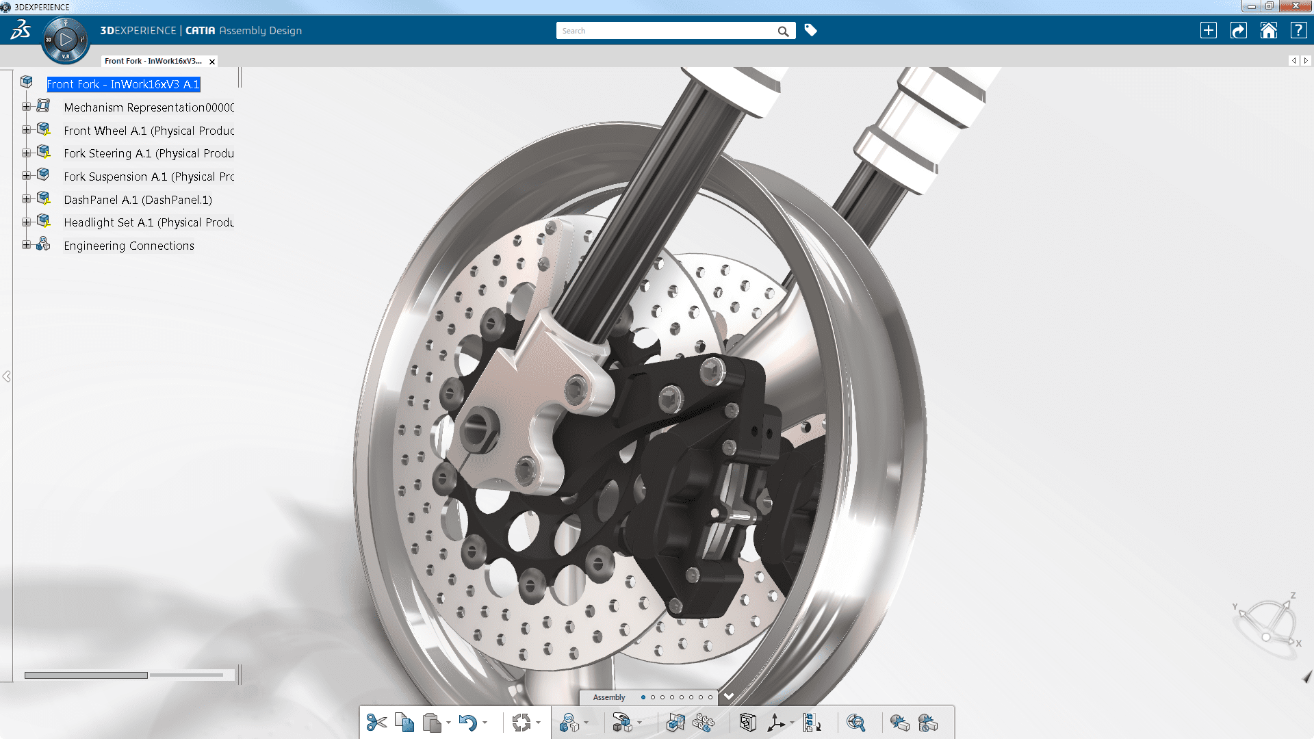This screenshot has height=739, width=1314.
Task: Click the second Assembly pagination dot
Action: 652,697
